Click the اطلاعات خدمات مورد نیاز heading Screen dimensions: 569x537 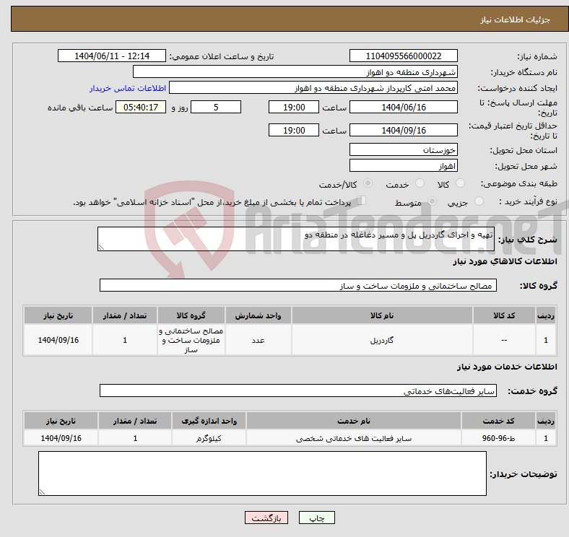pyautogui.click(x=507, y=367)
